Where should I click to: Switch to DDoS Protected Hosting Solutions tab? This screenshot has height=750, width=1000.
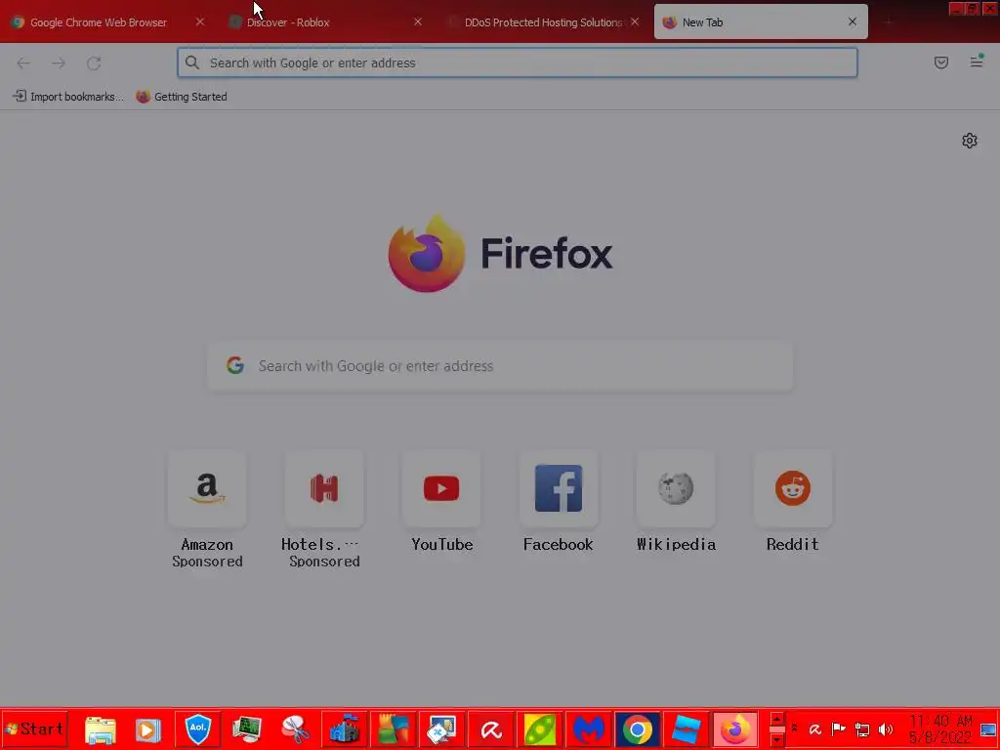(x=542, y=22)
